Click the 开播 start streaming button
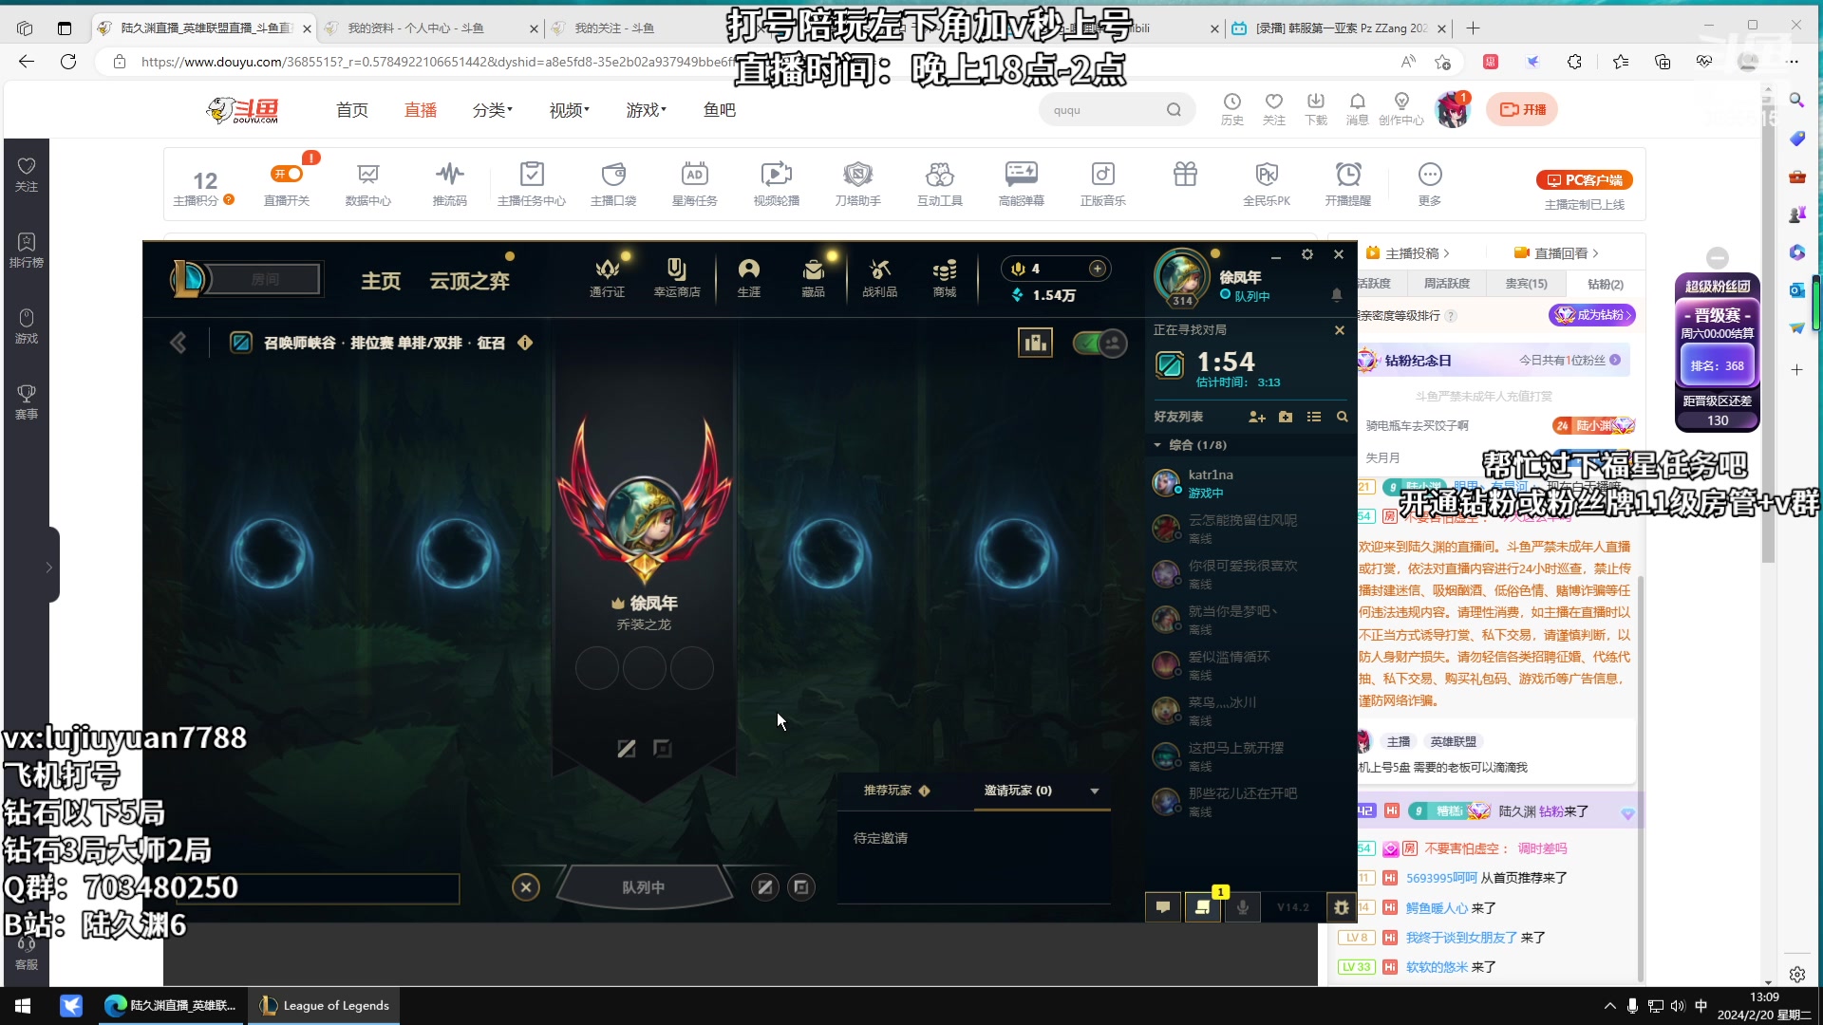 click(1522, 110)
